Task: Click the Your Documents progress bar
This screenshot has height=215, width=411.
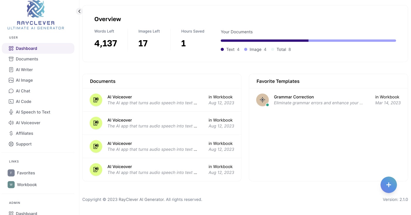Action: click(x=308, y=40)
